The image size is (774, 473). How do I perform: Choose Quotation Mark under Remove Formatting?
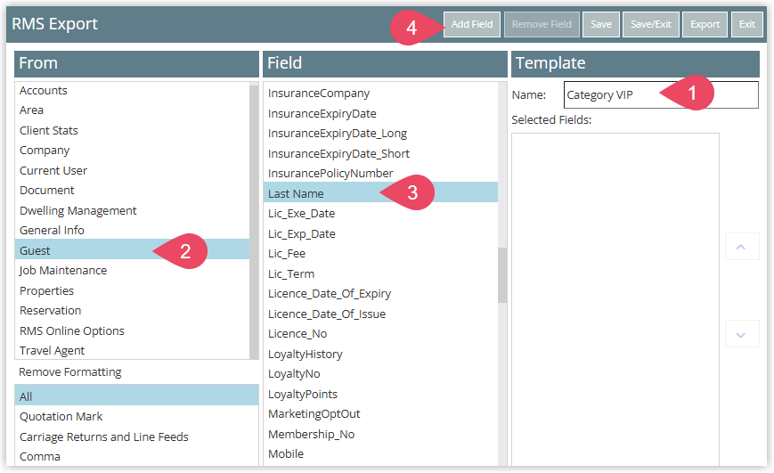click(137, 417)
